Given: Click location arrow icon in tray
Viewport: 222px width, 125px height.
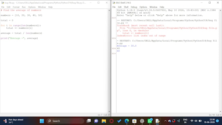Looking at the screenshot, I should [179, 121].
